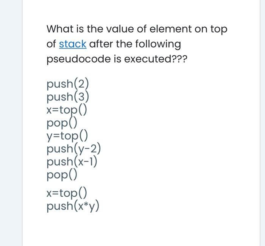Open the blue stack hyperlink
Screen dimensions: 265x246
pos(73,44)
